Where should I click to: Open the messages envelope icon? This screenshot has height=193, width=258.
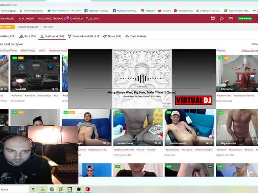[x=231, y=18]
